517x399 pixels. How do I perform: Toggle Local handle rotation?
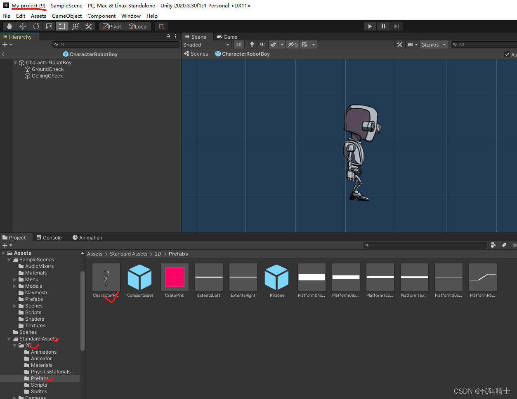[x=138, y=26]
